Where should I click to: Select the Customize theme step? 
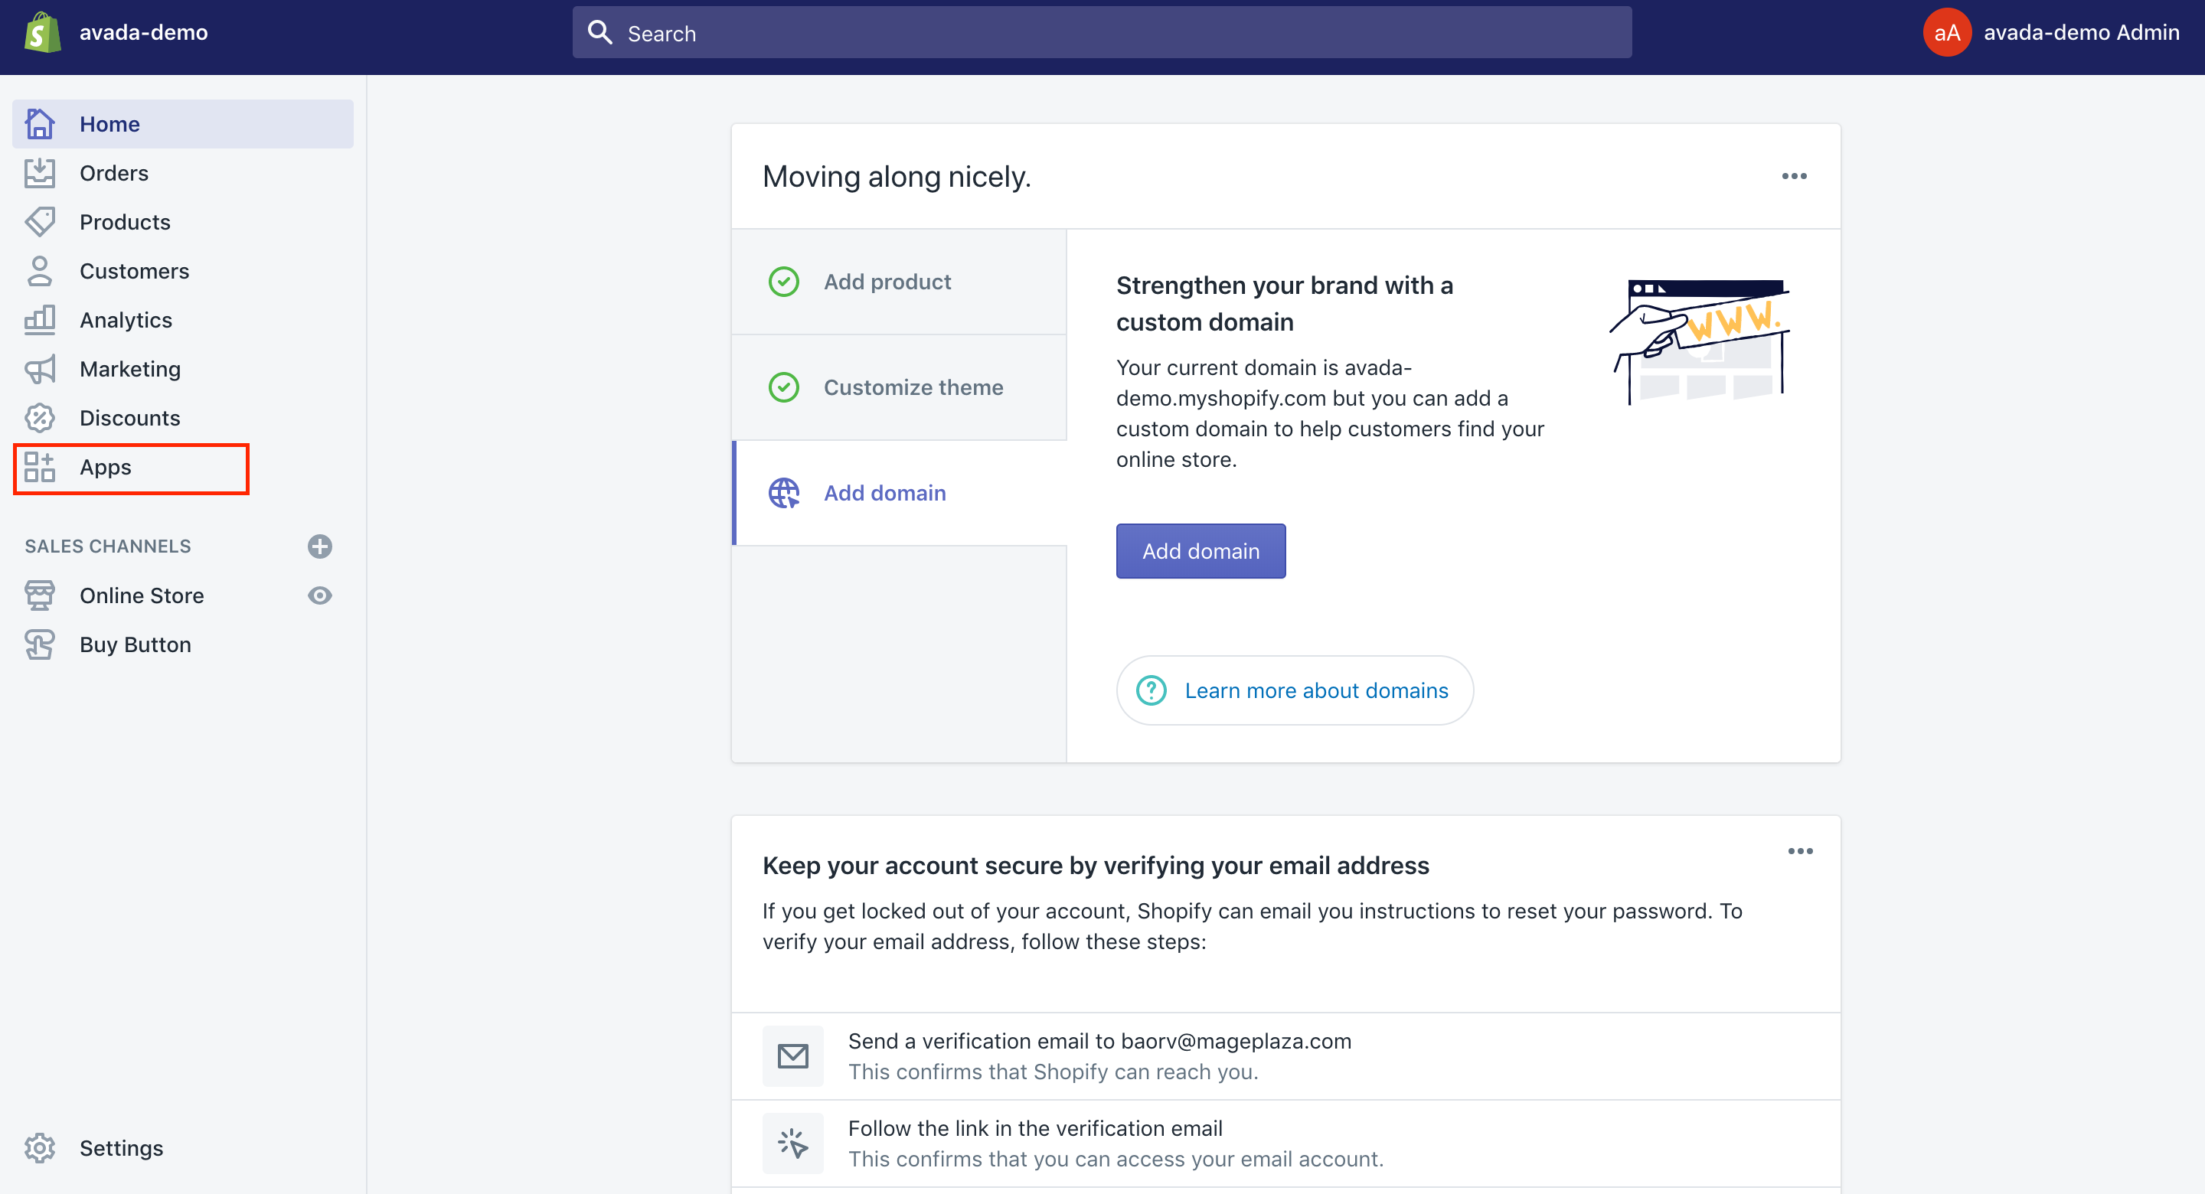click(899, 387)
